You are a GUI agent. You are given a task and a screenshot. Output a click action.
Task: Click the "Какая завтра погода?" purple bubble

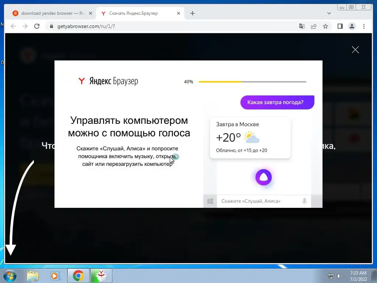(x=277, y=102)
